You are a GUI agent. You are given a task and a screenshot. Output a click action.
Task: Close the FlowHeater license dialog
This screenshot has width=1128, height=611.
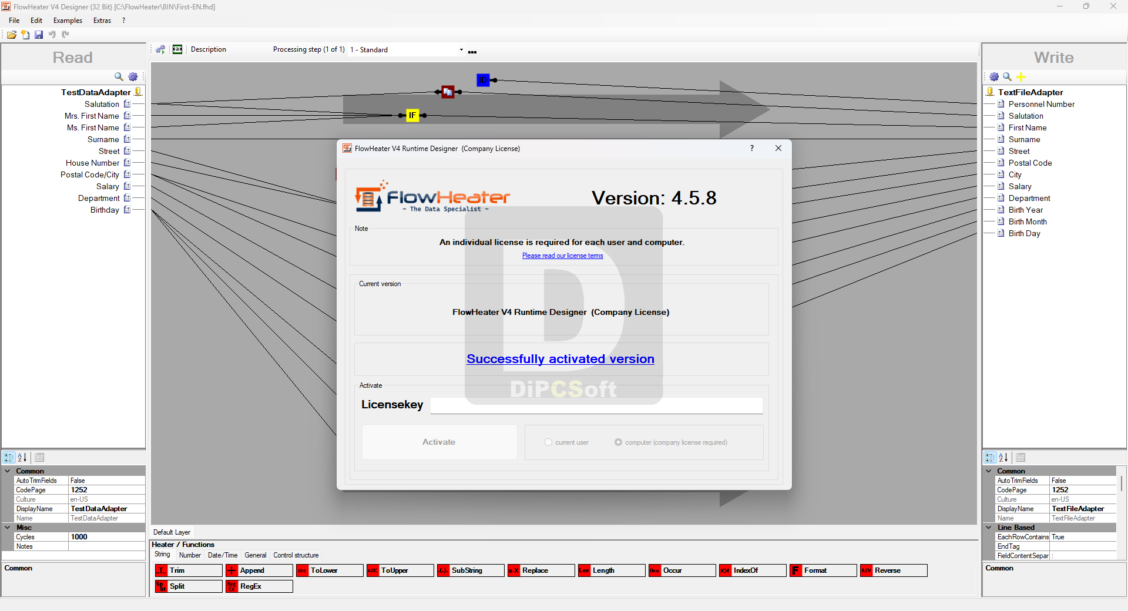(778, 148)
